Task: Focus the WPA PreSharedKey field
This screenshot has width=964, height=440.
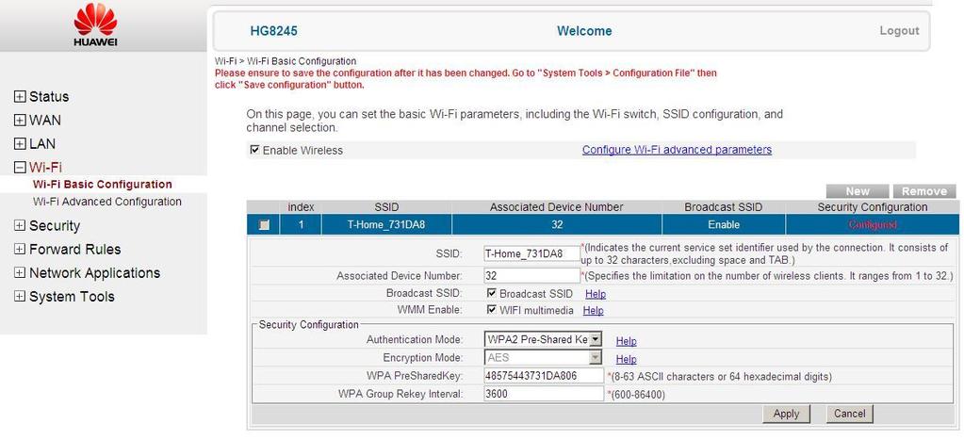Action: [544, 376]
